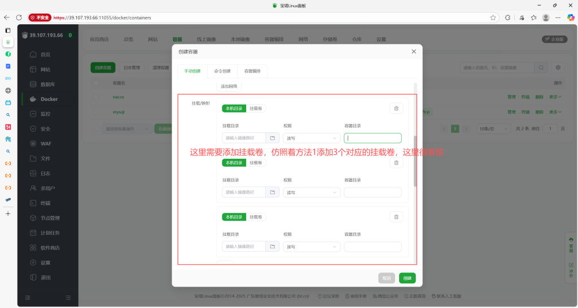The image size is (578, 308).
Task: Switch to the 容器编排 tab in the dialog
Action: (252, 71)
